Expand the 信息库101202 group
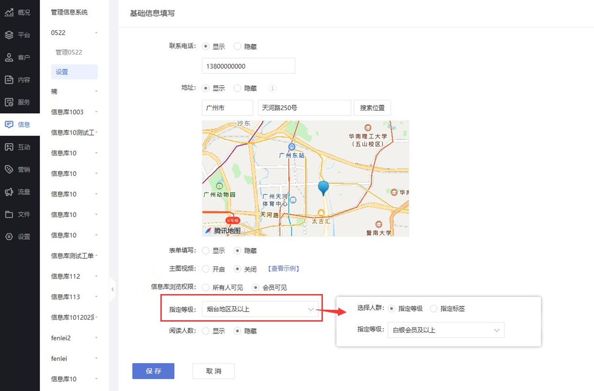Viewport: 594px width, 391px height. [x=97, y=317]
